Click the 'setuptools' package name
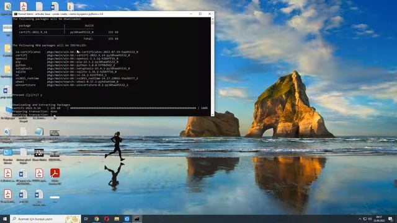This screenshot has height=223, width=397. (24, 68)
